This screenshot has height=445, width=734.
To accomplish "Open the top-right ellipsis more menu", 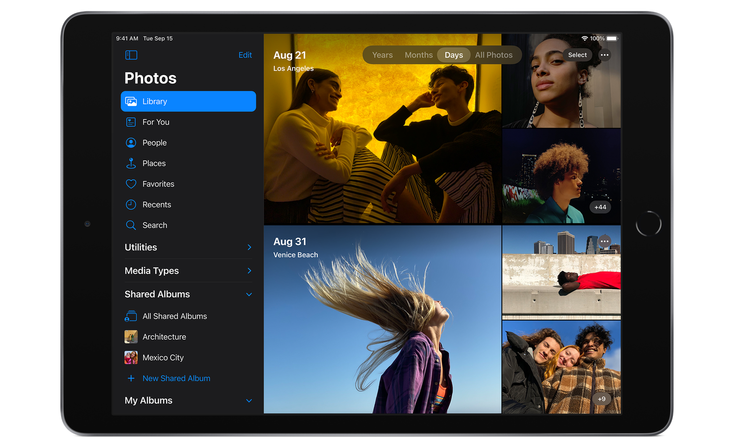I will (x=604, y=55).
